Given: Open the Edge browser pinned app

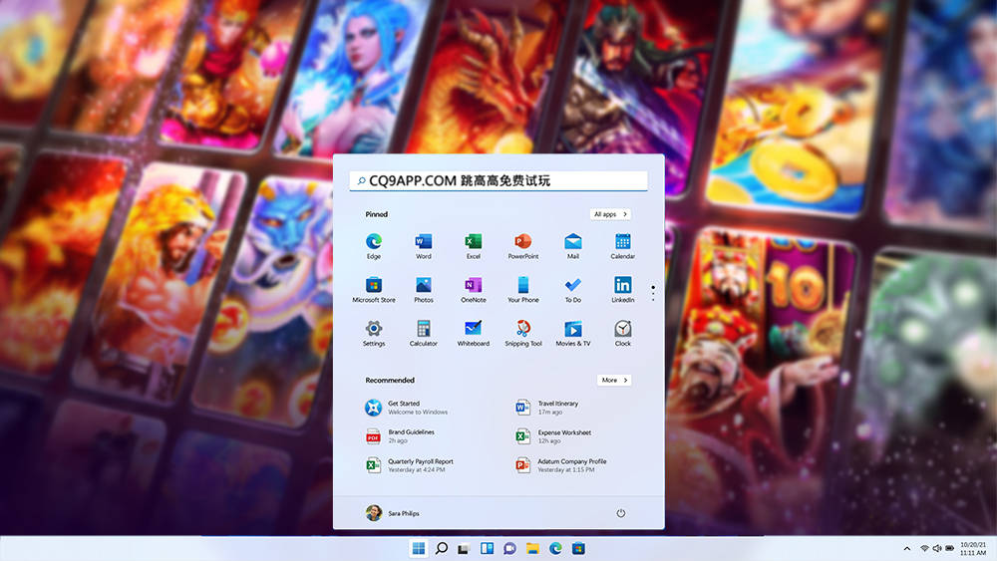Looking at the screenshot, I should (374, 242).
